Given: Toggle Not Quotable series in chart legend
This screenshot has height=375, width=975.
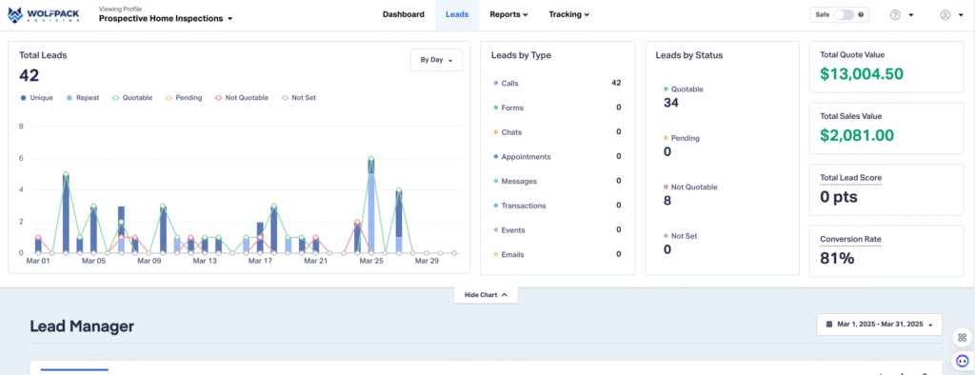Looking at the screenshot, I should (x=241, y=98).
